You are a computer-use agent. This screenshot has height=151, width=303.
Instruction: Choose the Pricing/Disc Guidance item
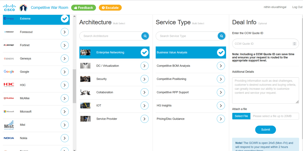point(191,119)
